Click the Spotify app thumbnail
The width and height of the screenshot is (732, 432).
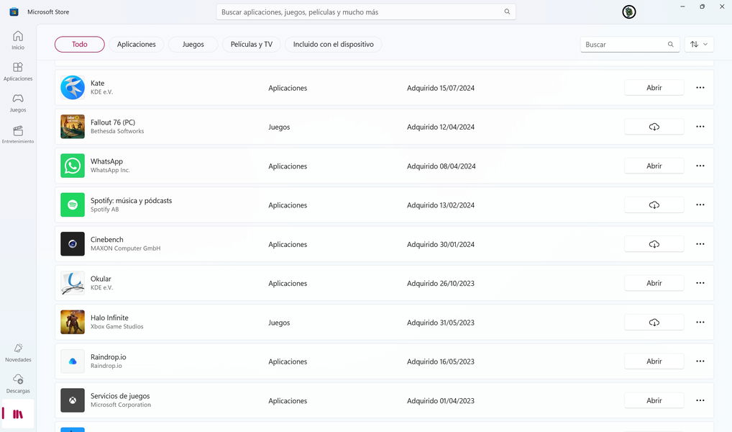[73, 204]
